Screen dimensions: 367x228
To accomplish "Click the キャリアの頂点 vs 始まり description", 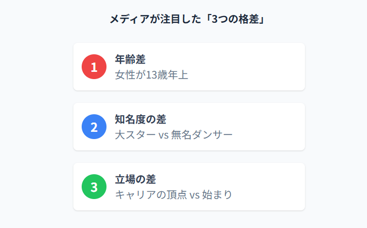I will [x=174, y=195].
